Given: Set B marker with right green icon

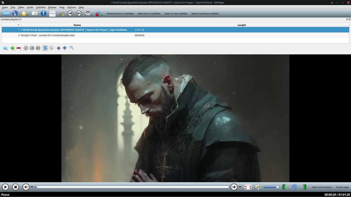Looking at the screenshot, I should tap(304, 187).
